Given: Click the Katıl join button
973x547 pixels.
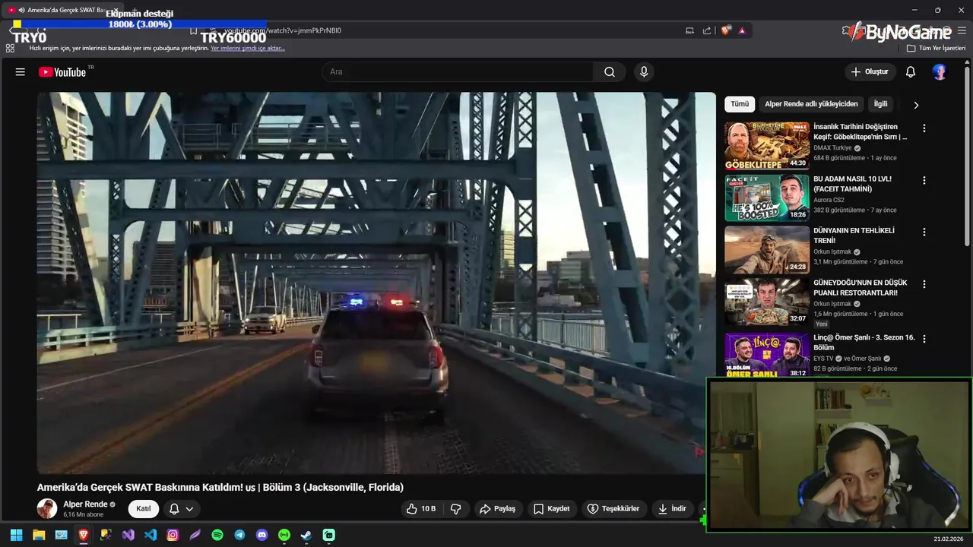Looking at the screenshot, I should [144, 509].
